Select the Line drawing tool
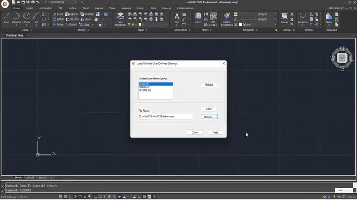The height and width of the screenshot is (200, 357). click(x=6, y=18)
